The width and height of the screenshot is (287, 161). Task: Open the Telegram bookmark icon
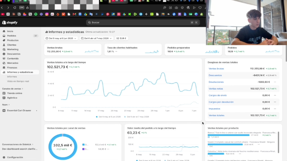coord(141,14)
